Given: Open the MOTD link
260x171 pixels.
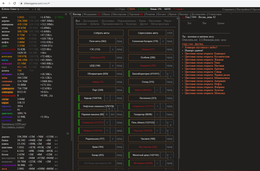Looking at the screenshot, I should [x=167, y=9].
